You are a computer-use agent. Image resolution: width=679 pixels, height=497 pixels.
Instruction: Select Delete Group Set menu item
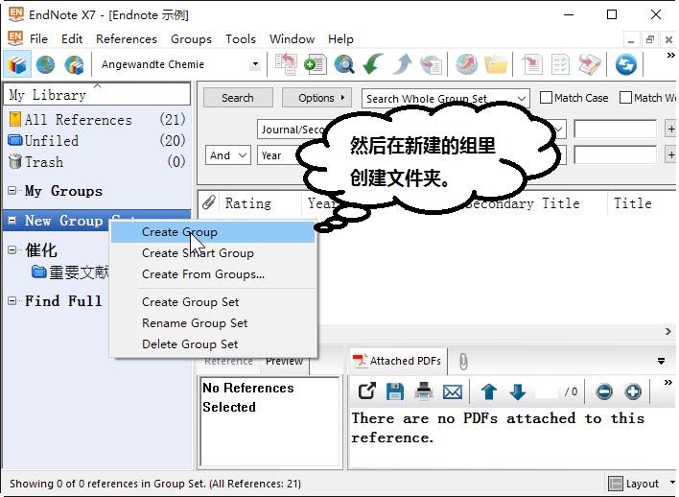pyautogui.click(x=213, y=344)
